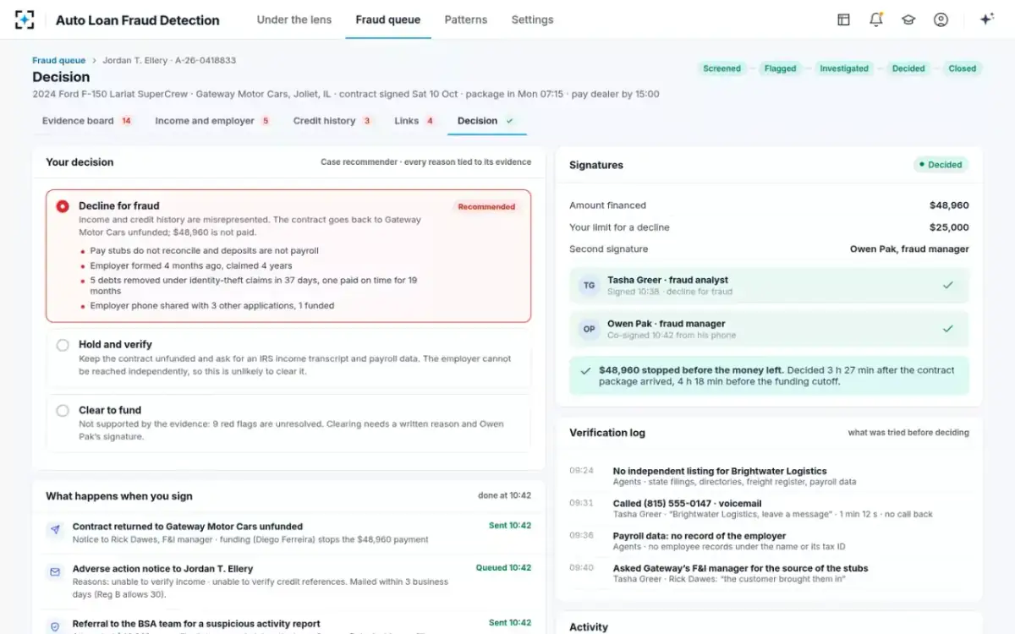Viewport: 1015px width, 634px height.
Task: Click the paper plane icon beside Contract returned
Action: click(x=55, y=530)
